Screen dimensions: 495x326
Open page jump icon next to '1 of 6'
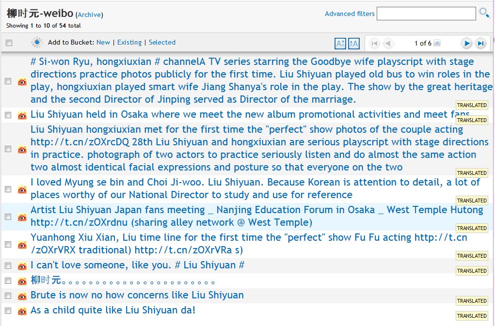click(437, 43)
